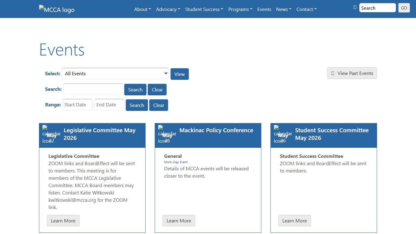Focus the Start Date range field
Viewport: 416px width, 234px height.
click(77, 105)
